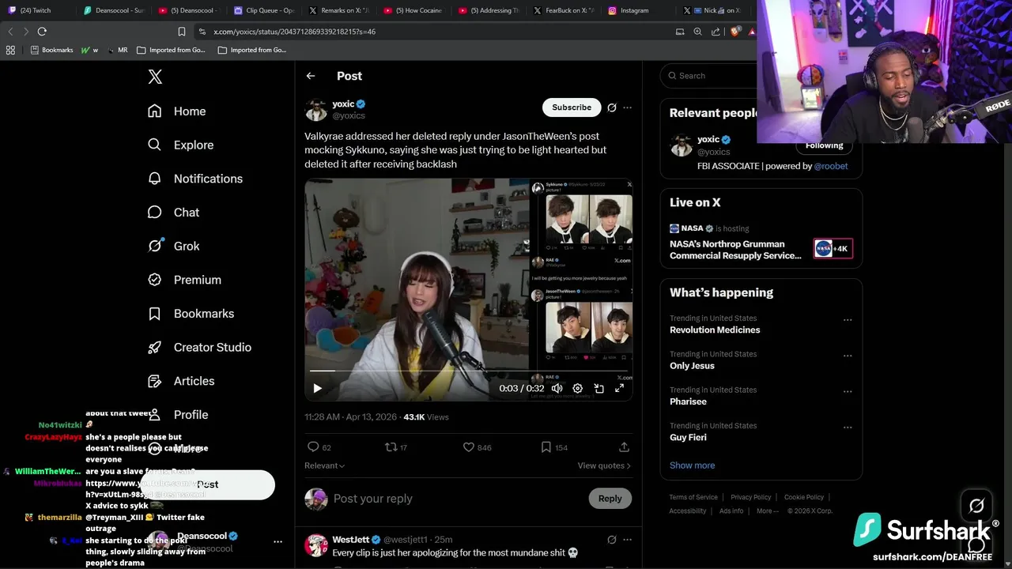Screen dimensions: 1012x569
Task: Open Explore in X sidebar
Action: coord(181,145)
